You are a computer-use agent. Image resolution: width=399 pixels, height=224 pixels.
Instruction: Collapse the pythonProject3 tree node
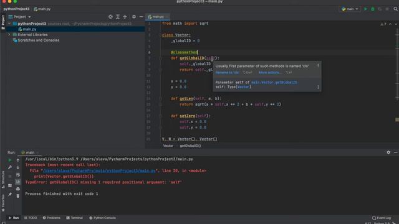click(x=9, y=24)
